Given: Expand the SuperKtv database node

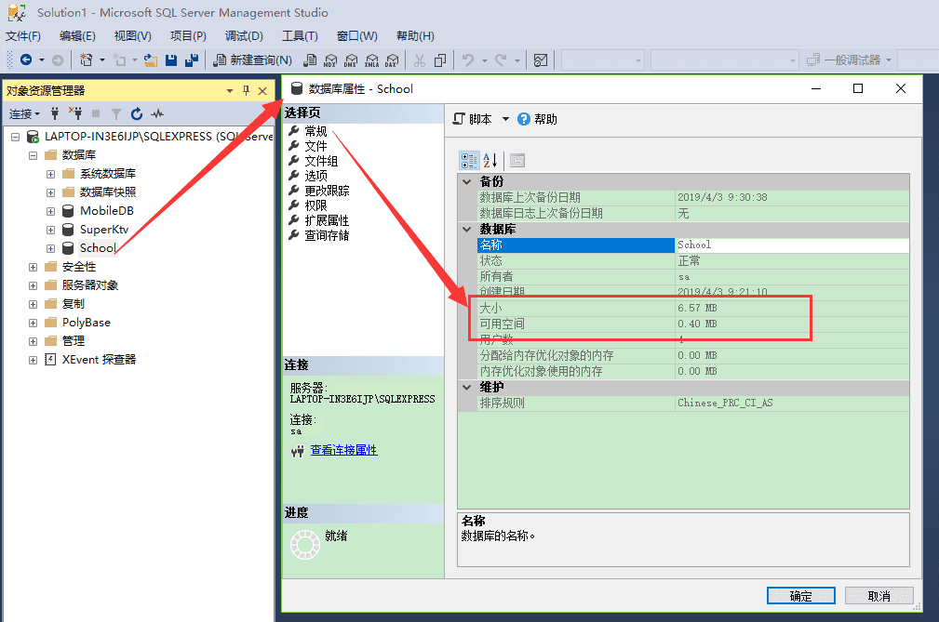Looking at the screenshot, I should [x=51, y=230].
